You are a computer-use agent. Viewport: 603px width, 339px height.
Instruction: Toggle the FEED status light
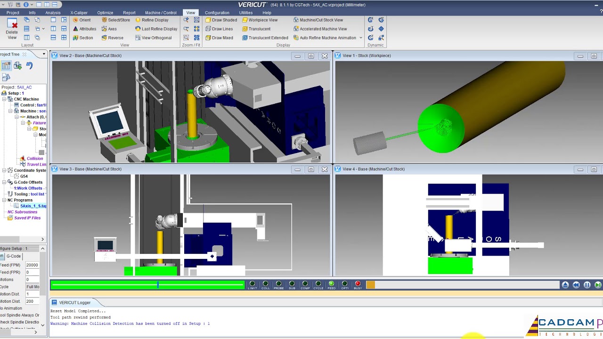click(331, 285)
